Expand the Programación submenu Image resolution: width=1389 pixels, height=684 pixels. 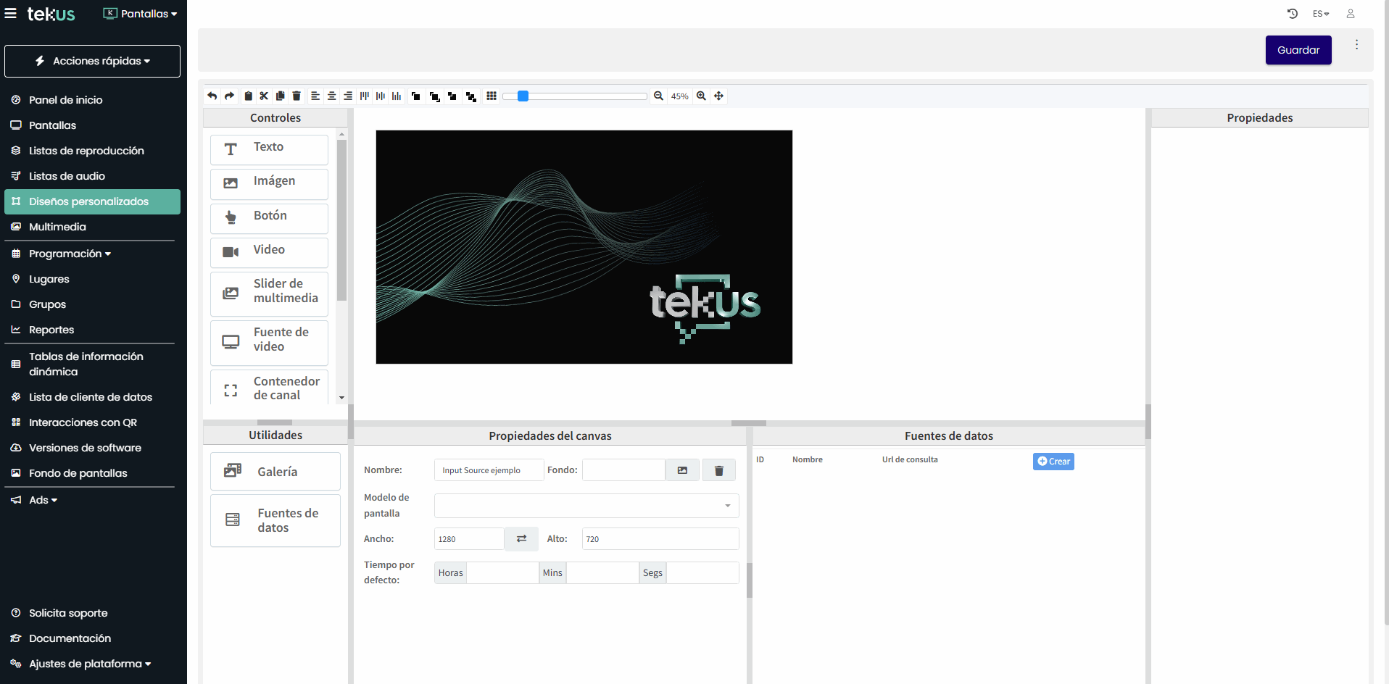pyautogui.click(x=70, y=254)
